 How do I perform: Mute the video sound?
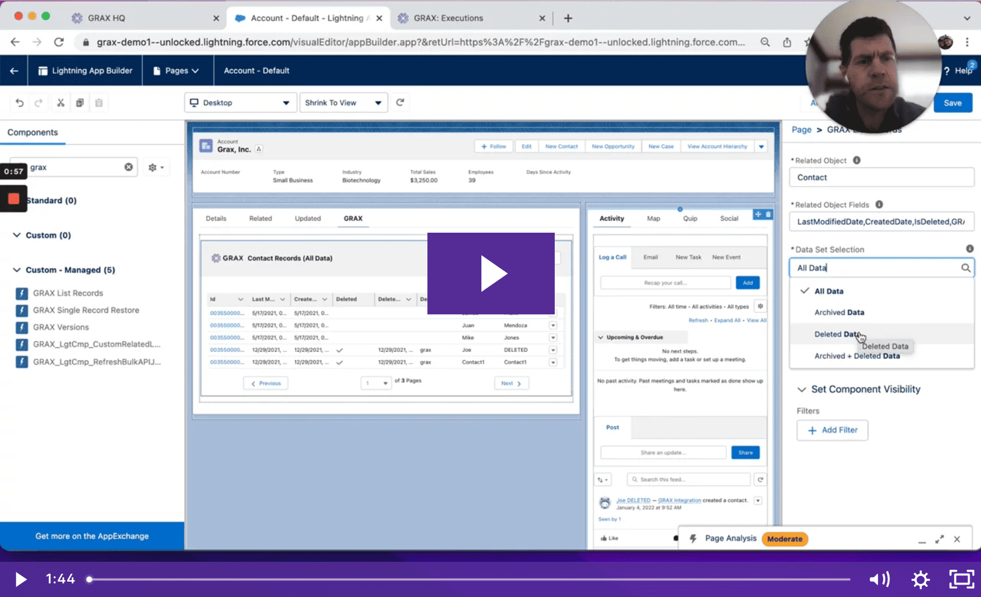tap(879, 579)
